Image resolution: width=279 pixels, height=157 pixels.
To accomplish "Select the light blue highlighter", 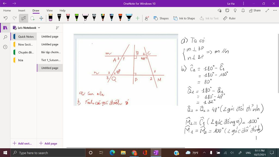I will pos(129,18).
